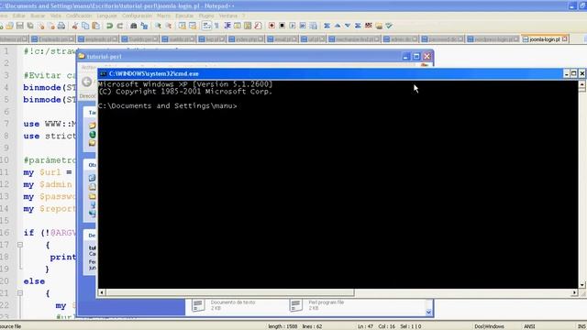Open Macro menu
The width and height of the screenshot is (587, 330).
click(163, 16)
